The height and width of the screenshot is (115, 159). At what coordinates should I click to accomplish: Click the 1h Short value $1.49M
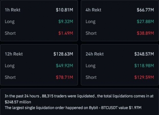(x=66, y=33)
